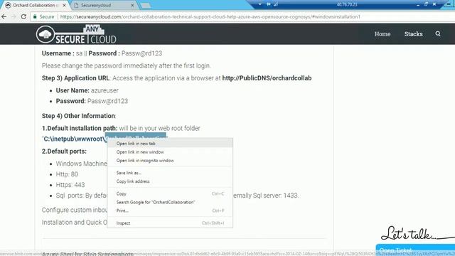455x256 pixels.
Task: Open Stacks in site navigation
Action: [x=413, y=34]
